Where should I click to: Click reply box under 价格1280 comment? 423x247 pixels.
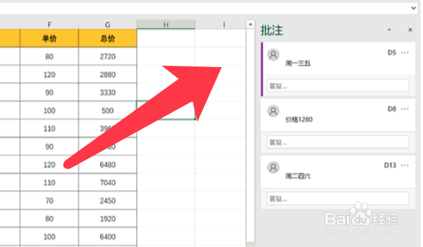[x=338, y=142]
